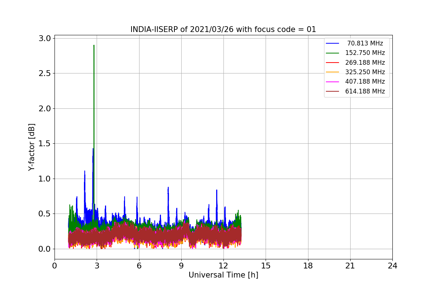Click the y-axis tick label 3.0
436x291 pixels.
pyautogui.click(x=44, y=38)
